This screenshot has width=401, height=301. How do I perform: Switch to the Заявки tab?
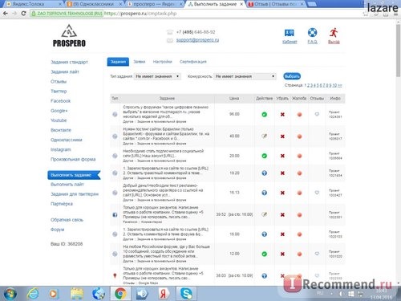click(x=140, y=62)
